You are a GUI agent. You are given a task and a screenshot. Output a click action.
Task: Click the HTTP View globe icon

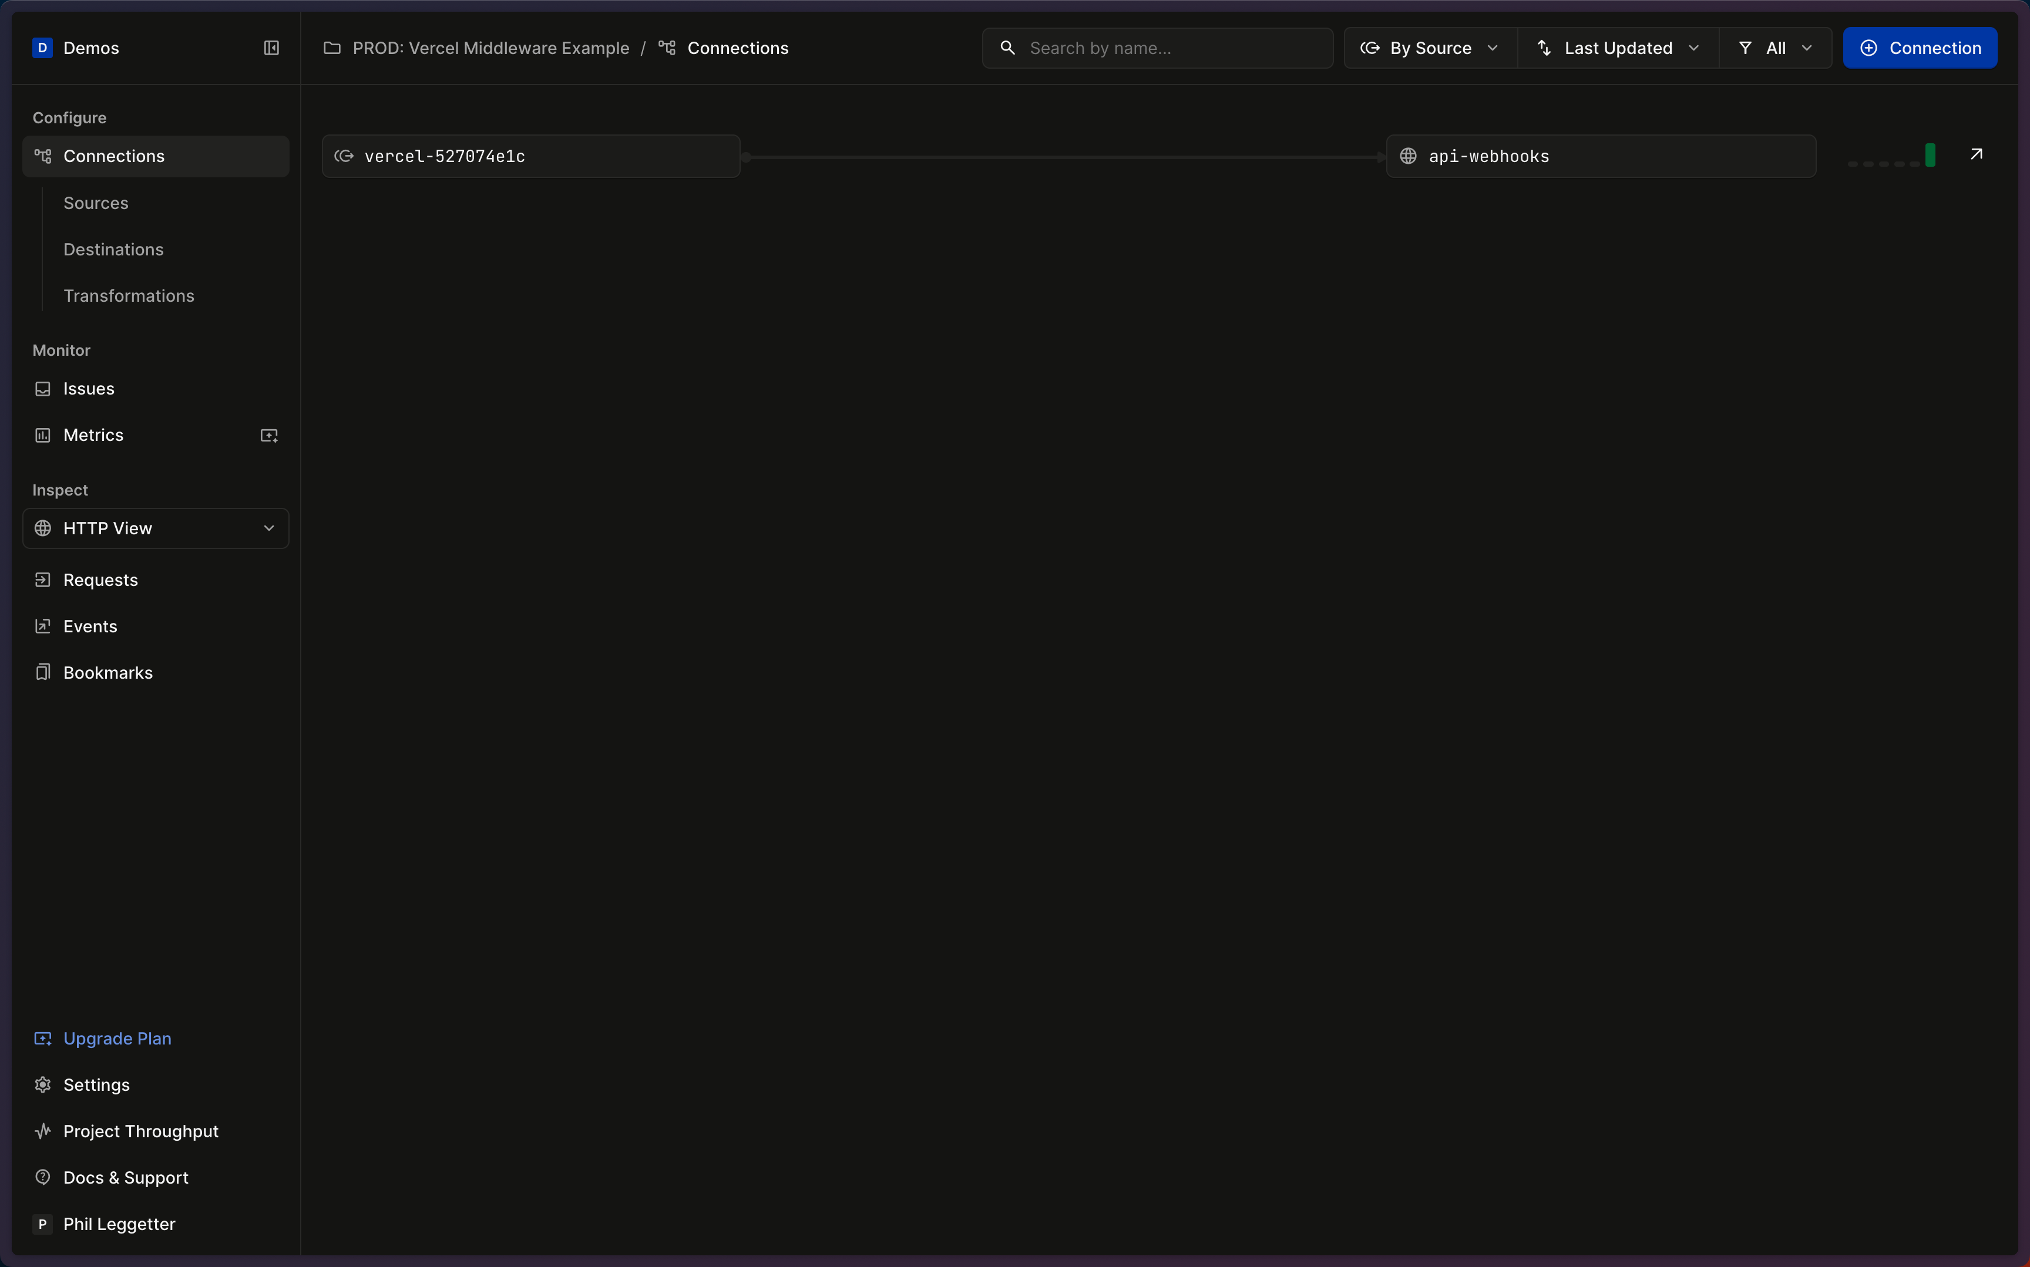42,527
